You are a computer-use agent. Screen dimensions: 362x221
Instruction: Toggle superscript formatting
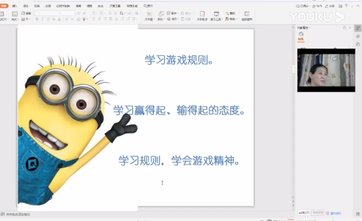[67, 19]
